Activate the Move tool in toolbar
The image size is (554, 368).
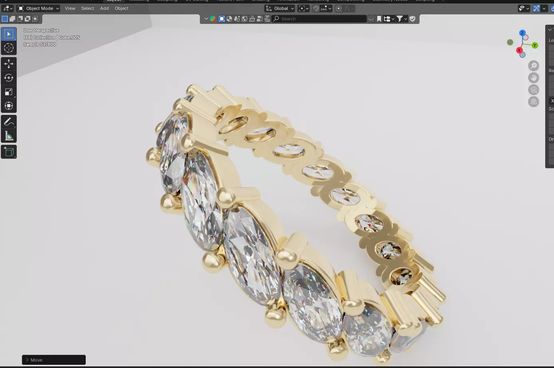tap(9, 64)
